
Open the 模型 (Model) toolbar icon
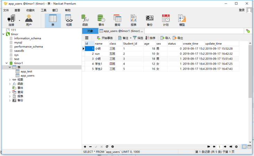182,20
